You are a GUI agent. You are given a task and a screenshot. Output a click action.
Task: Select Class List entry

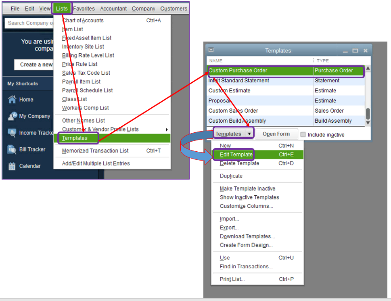112,99
